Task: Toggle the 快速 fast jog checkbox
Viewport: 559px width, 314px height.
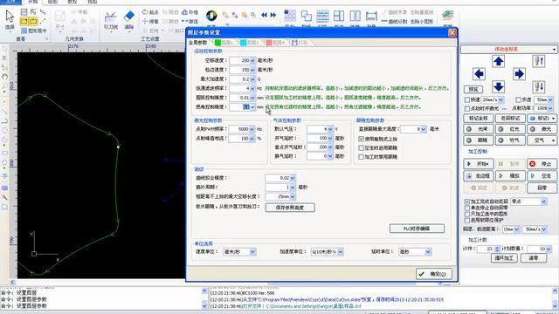Action: (x=467, y=99)
